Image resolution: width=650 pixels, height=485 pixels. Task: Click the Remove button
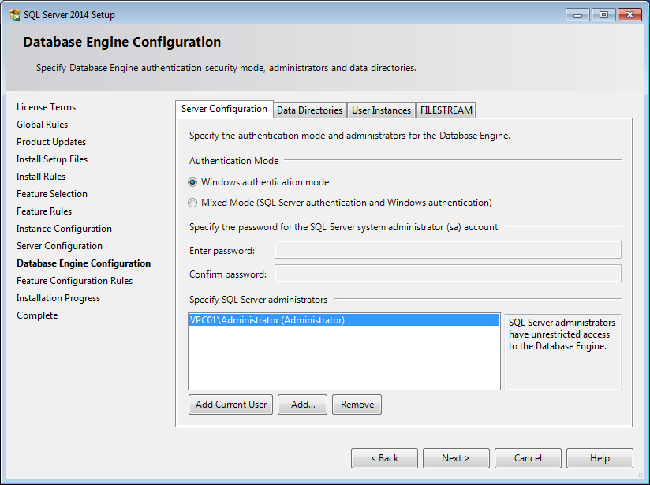(357, 405)
